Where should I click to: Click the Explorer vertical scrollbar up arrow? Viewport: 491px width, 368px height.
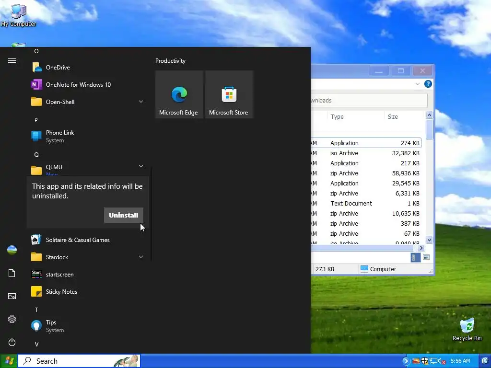pos(429,115)
